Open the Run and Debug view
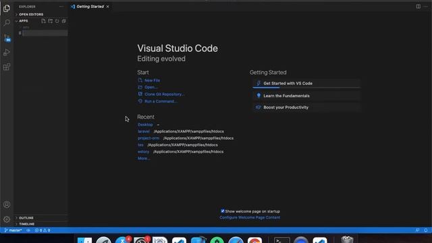Screen dimensions: 432x243 pos(7,53)
